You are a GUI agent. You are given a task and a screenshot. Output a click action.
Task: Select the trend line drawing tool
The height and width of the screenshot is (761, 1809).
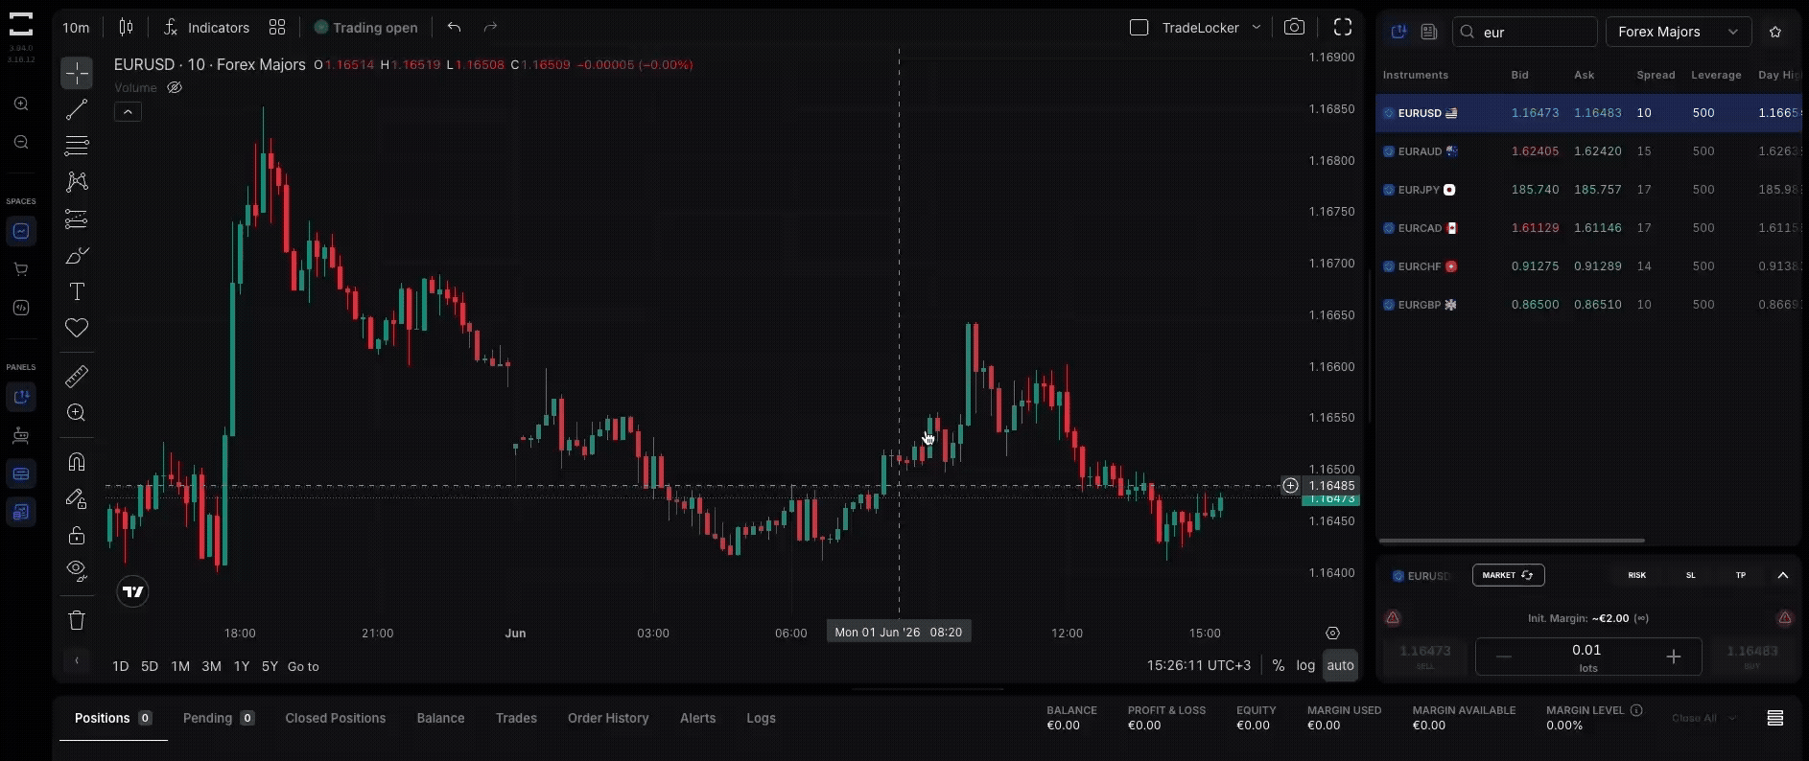[x=77, y=109]
